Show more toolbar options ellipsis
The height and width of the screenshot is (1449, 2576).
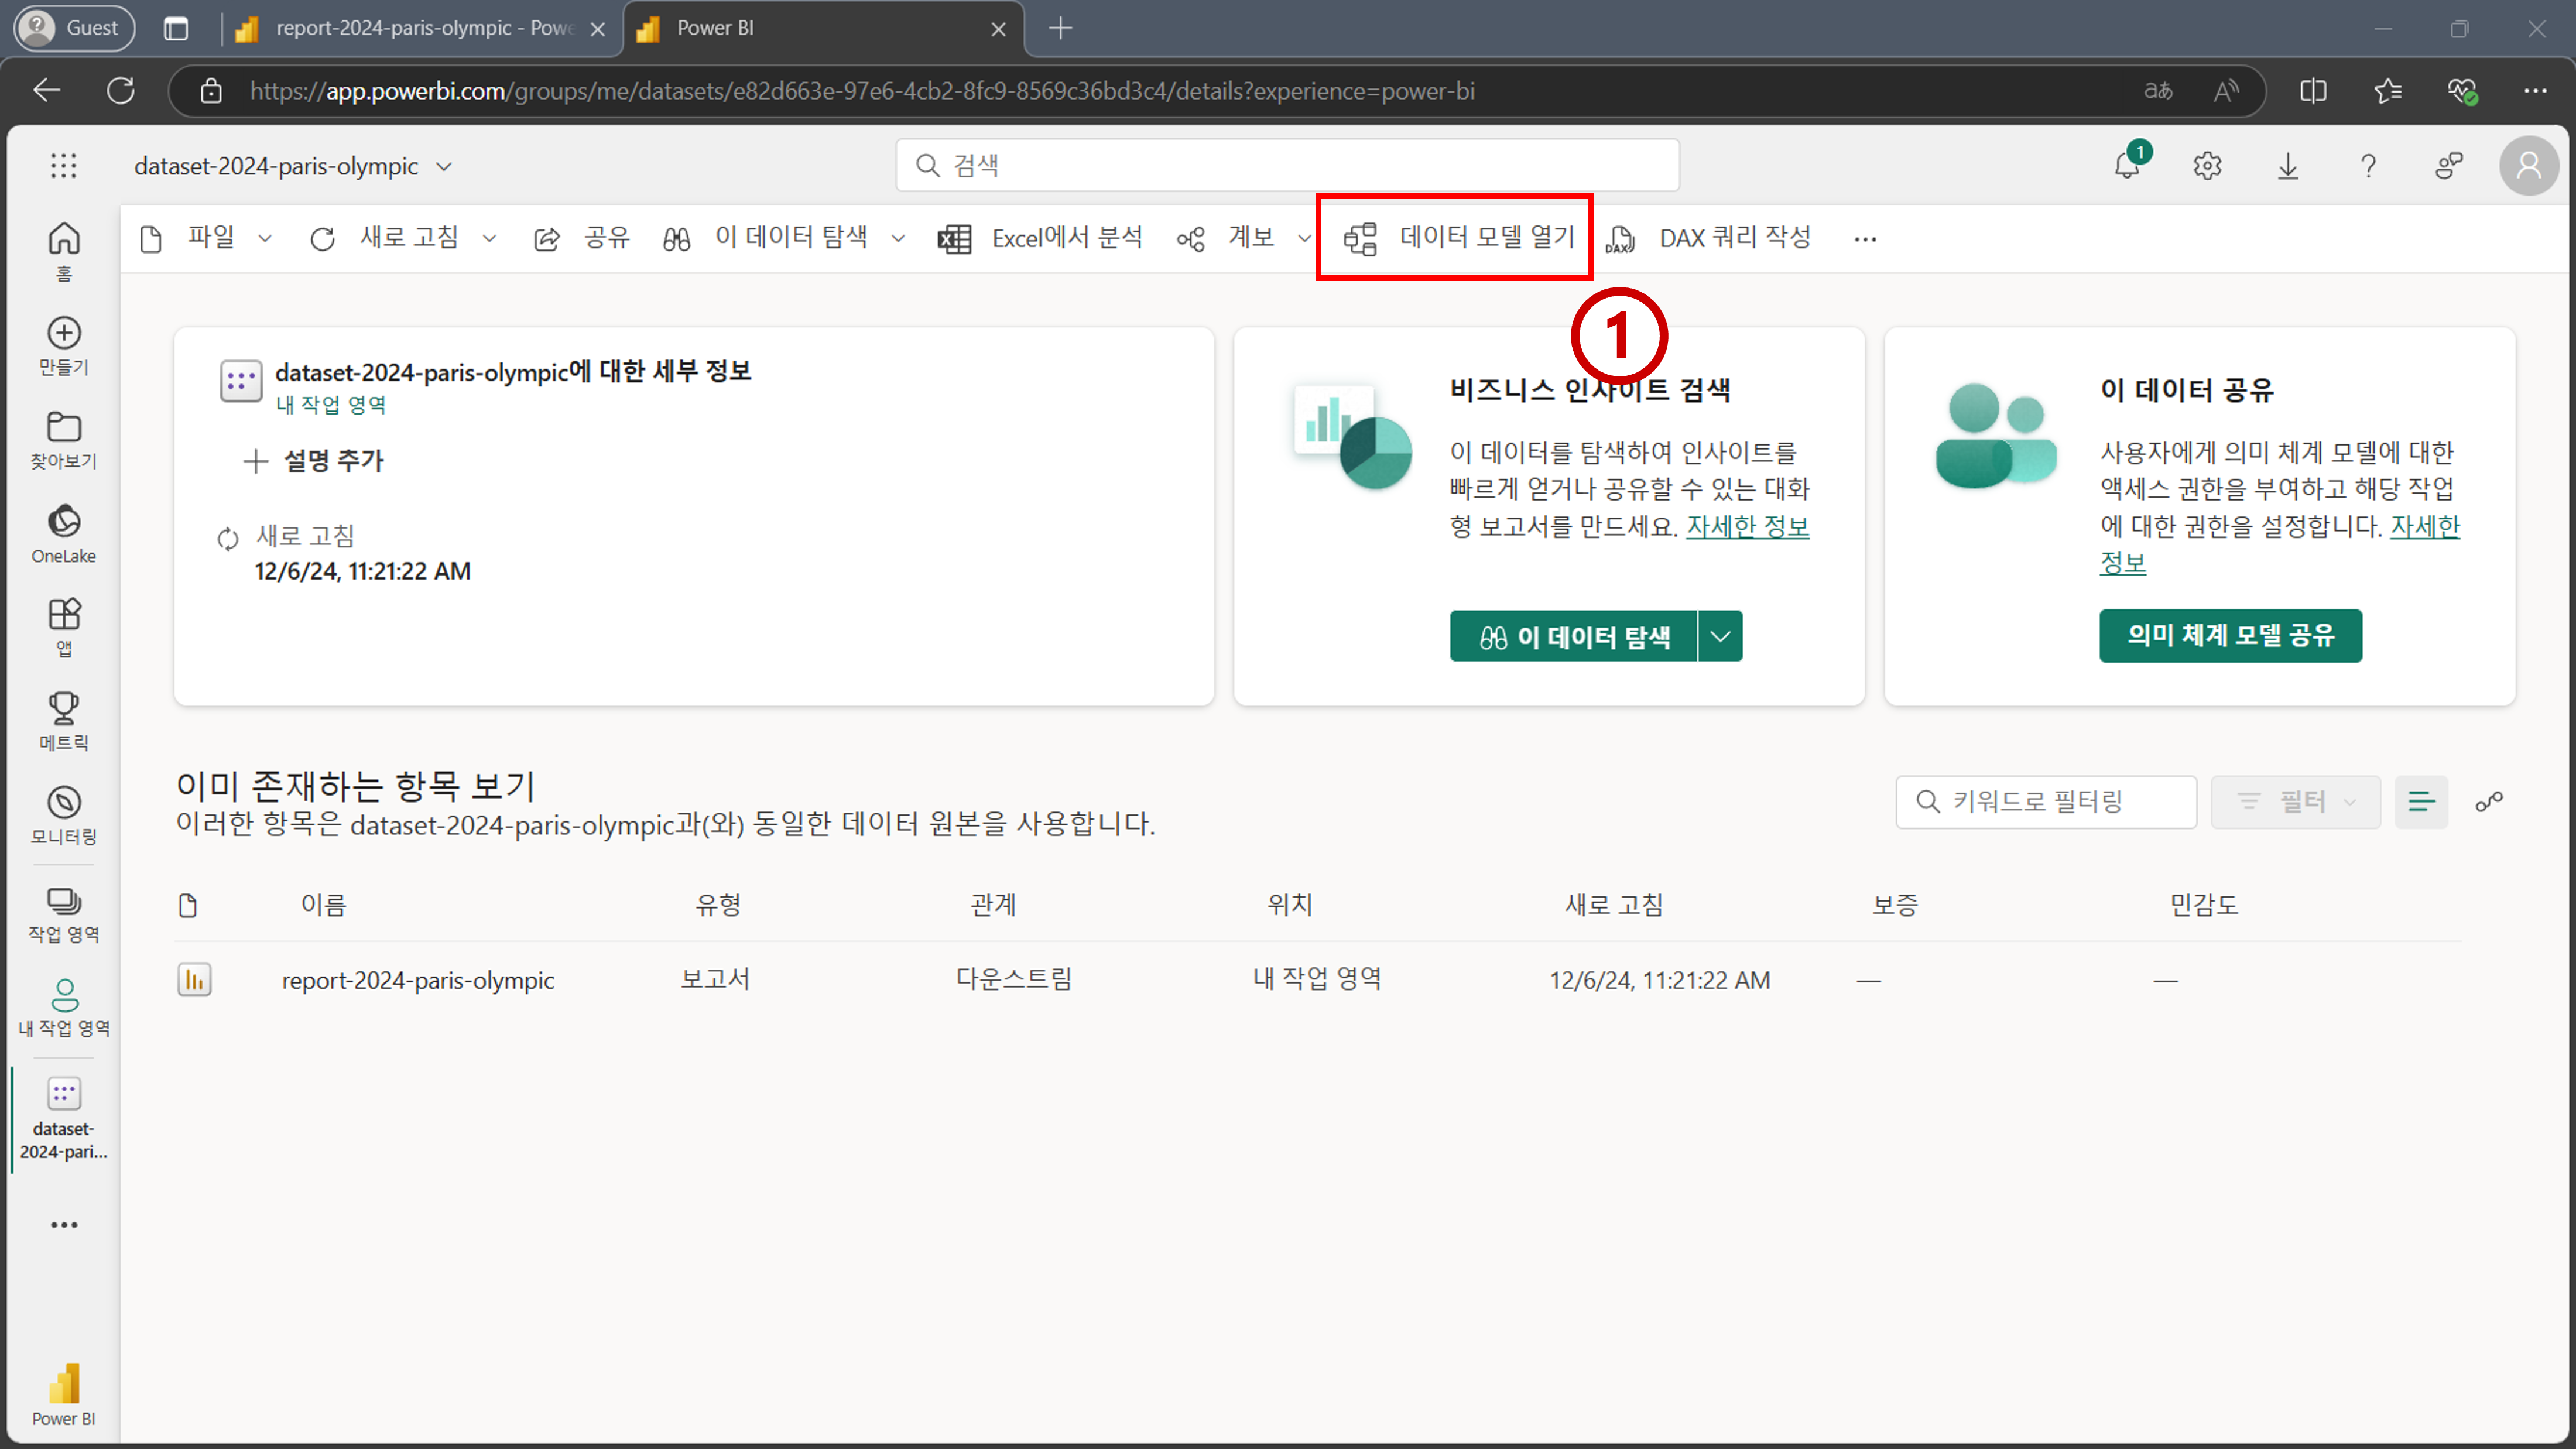click(x=1865, y=239)
